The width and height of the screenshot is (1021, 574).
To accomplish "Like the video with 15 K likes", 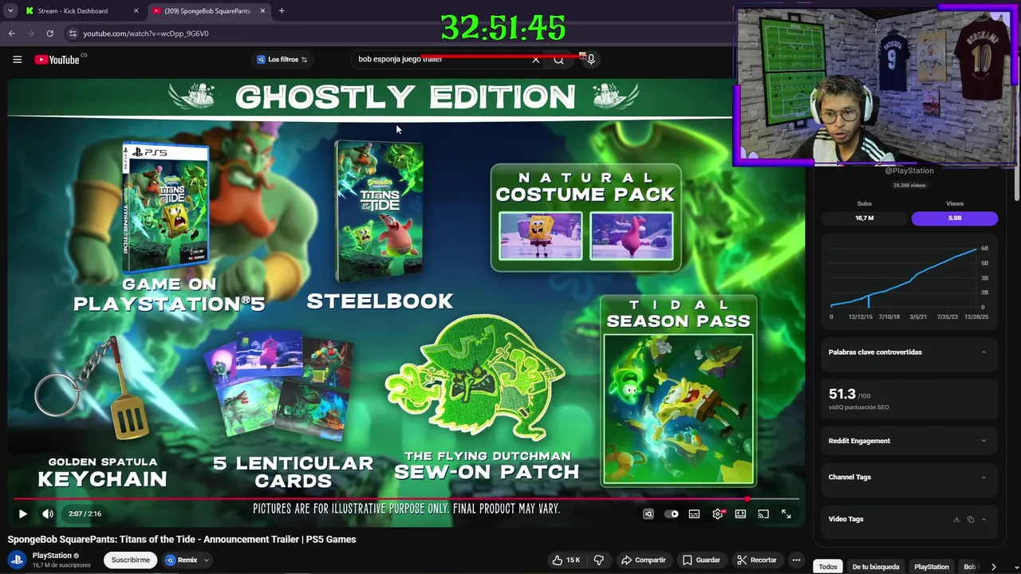I will pos(566,560).
